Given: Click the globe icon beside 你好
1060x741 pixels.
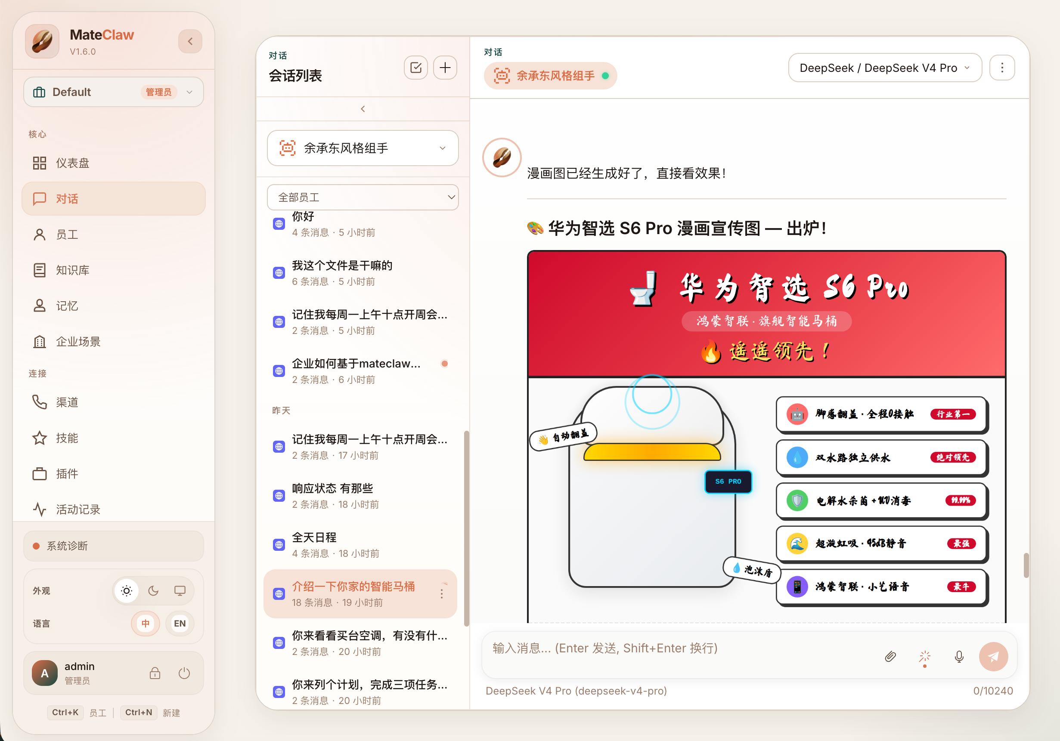Looking at the screenshot, I should click(279, 224).
